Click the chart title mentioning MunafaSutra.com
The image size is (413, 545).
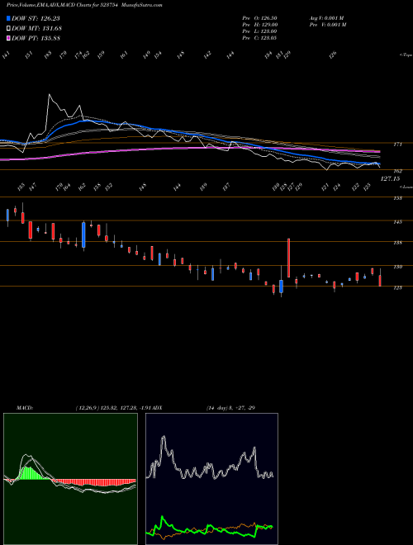[84, 5]
